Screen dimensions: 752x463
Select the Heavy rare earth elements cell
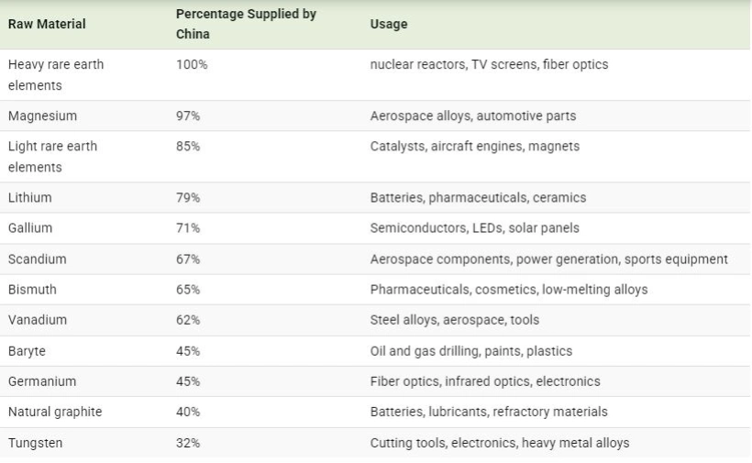(x=56, y=74)
